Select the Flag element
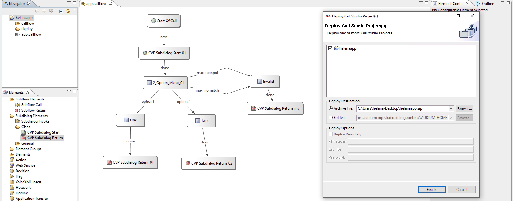 pyautogui.click(x=16, y=176)
